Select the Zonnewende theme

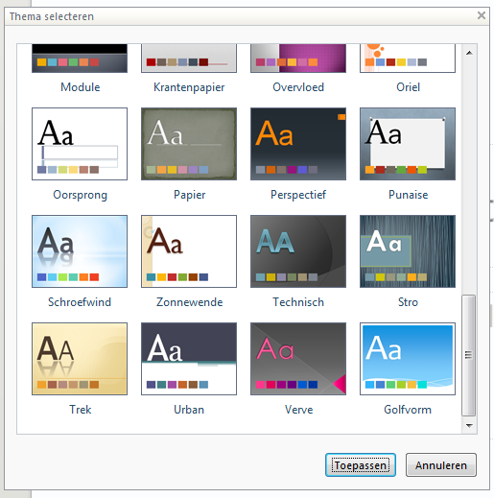coord(189,251)
